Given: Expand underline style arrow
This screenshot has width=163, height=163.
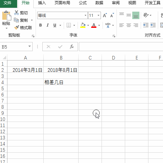Looking at the screenshot, I should (x=60, y=25).
